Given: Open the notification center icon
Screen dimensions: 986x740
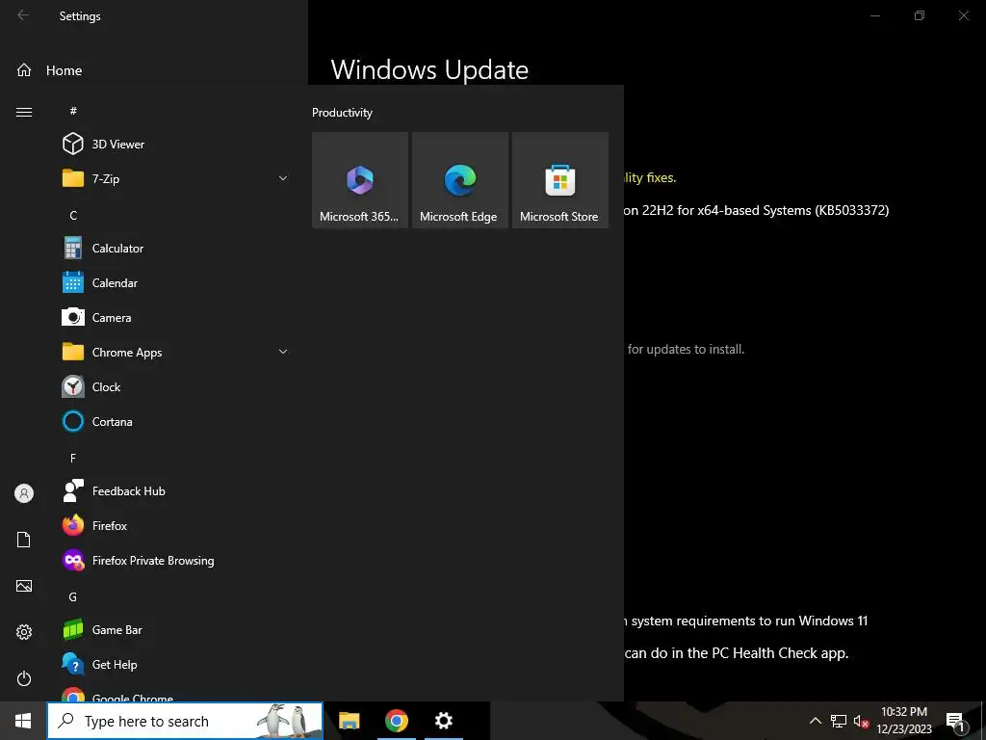Looking at the screenshot, I should 955,723.
